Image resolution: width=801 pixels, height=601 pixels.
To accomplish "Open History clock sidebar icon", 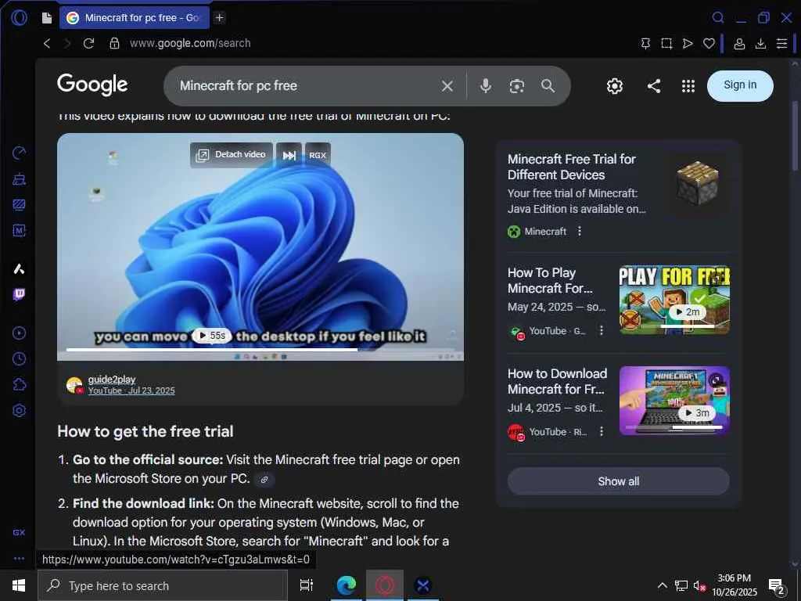I will (x=19, y=358).
